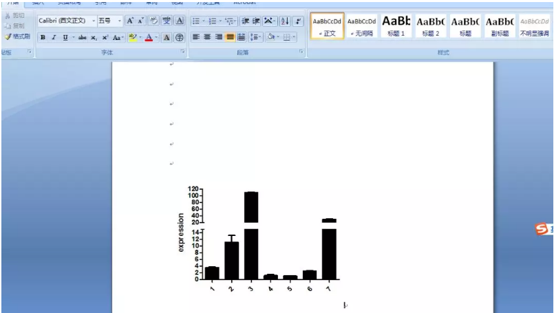Select the expression bar chart image

click(x=258, y=240)
